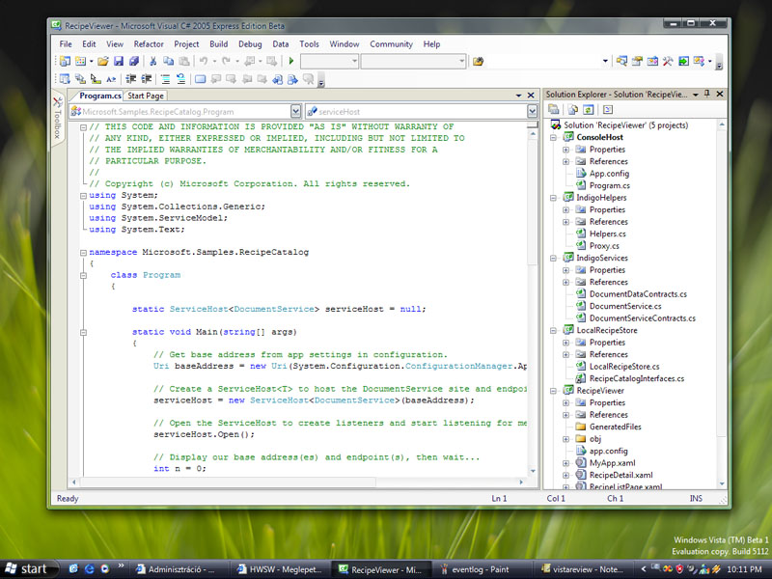Toggle a bookmark on the current line
Screen dimensions: 772x579
click(200, 79)
